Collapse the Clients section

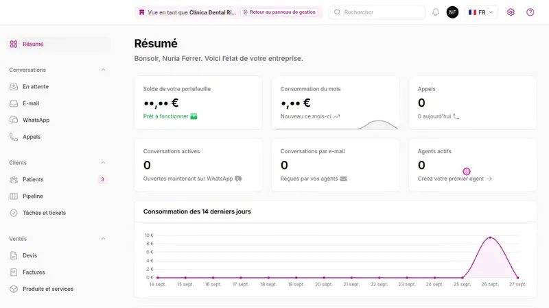pyautogui.click(x=104, y=163)
